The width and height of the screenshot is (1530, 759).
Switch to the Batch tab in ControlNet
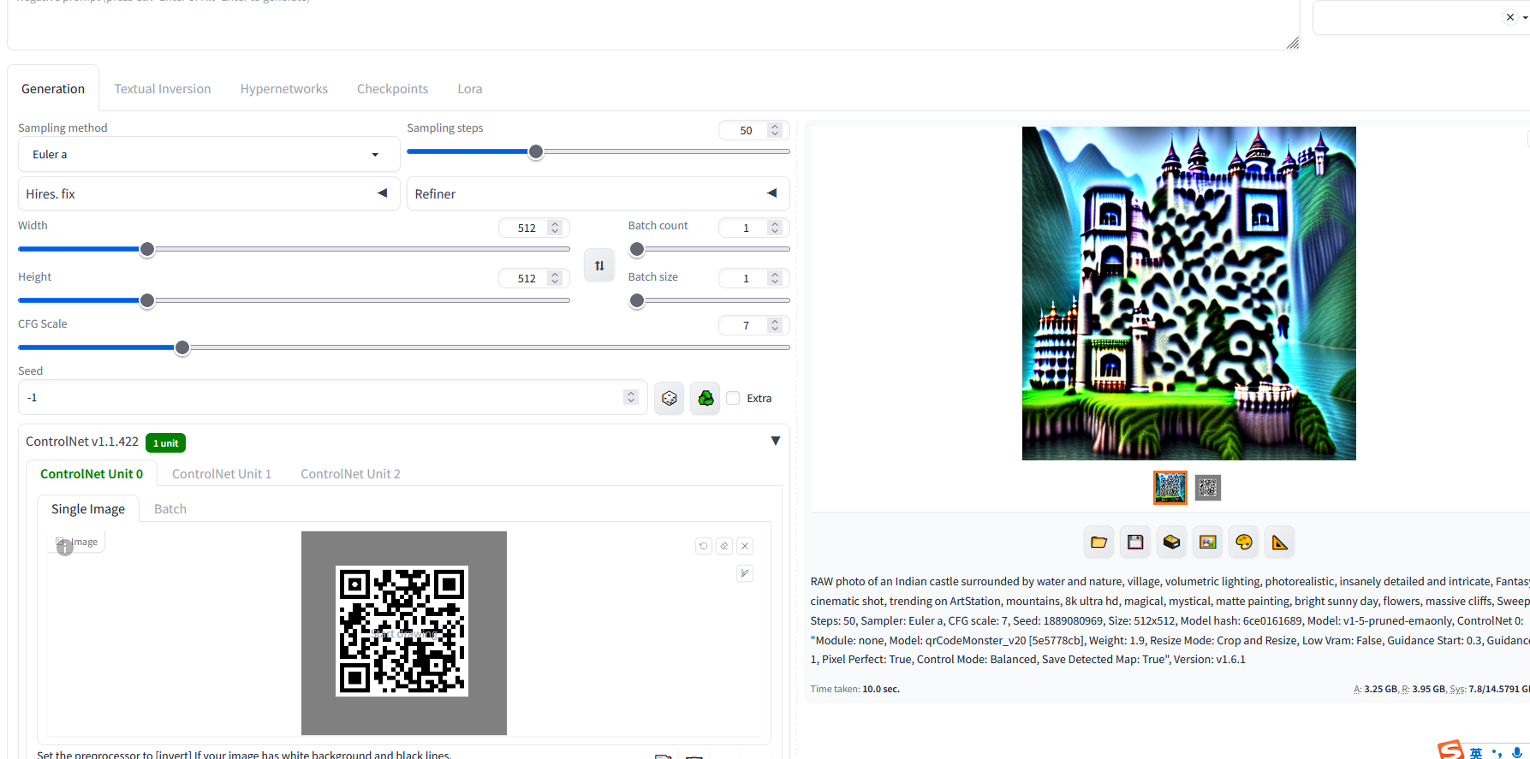point(170,509)
